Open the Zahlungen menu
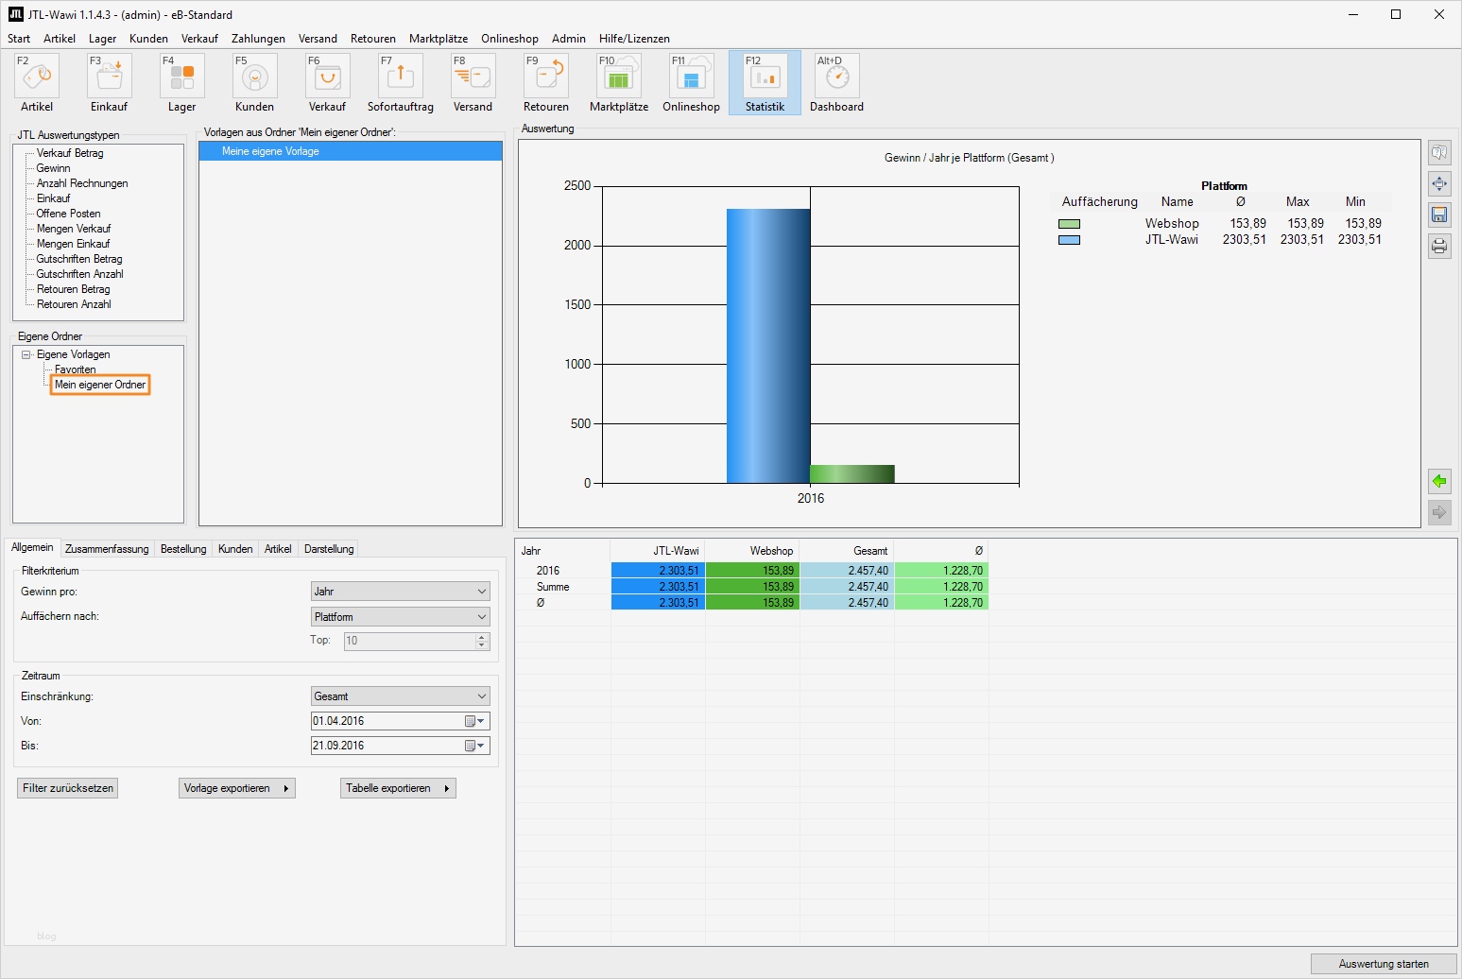This screenshot has height=979, width=1462. pos(258,39)
